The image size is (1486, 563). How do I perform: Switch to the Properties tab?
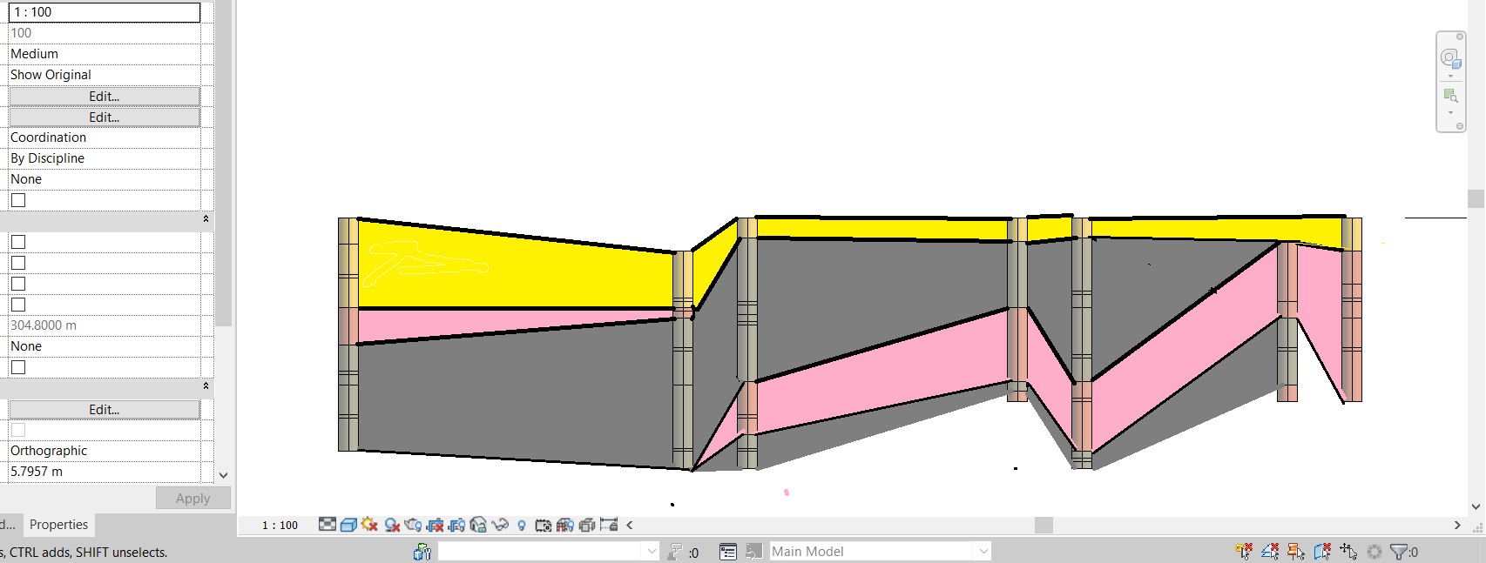click(58, 525)
